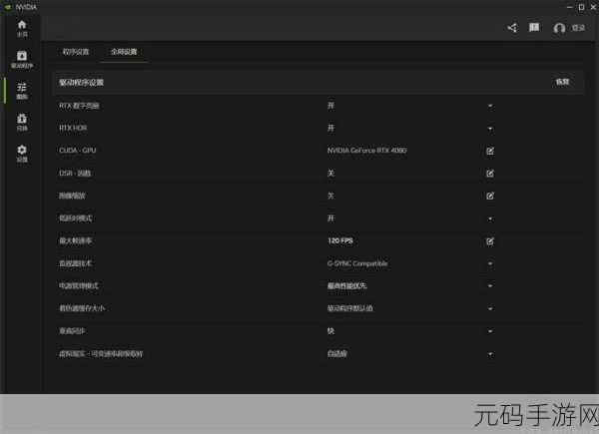Open the Drivers (驱动程序) sidebar section

coord(22,60)
